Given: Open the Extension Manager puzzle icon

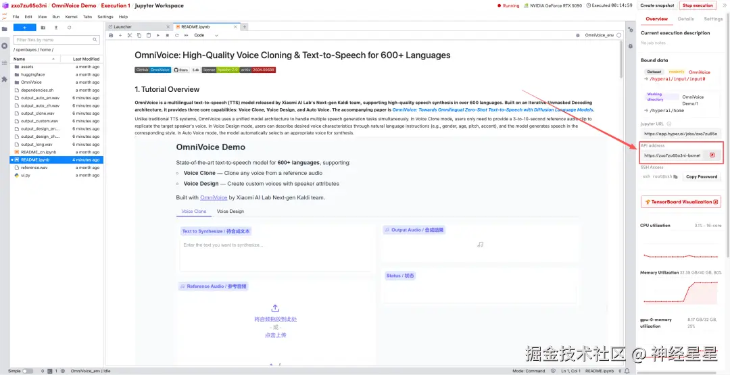Looking at the screenshot, I should [x=5, y=80].
